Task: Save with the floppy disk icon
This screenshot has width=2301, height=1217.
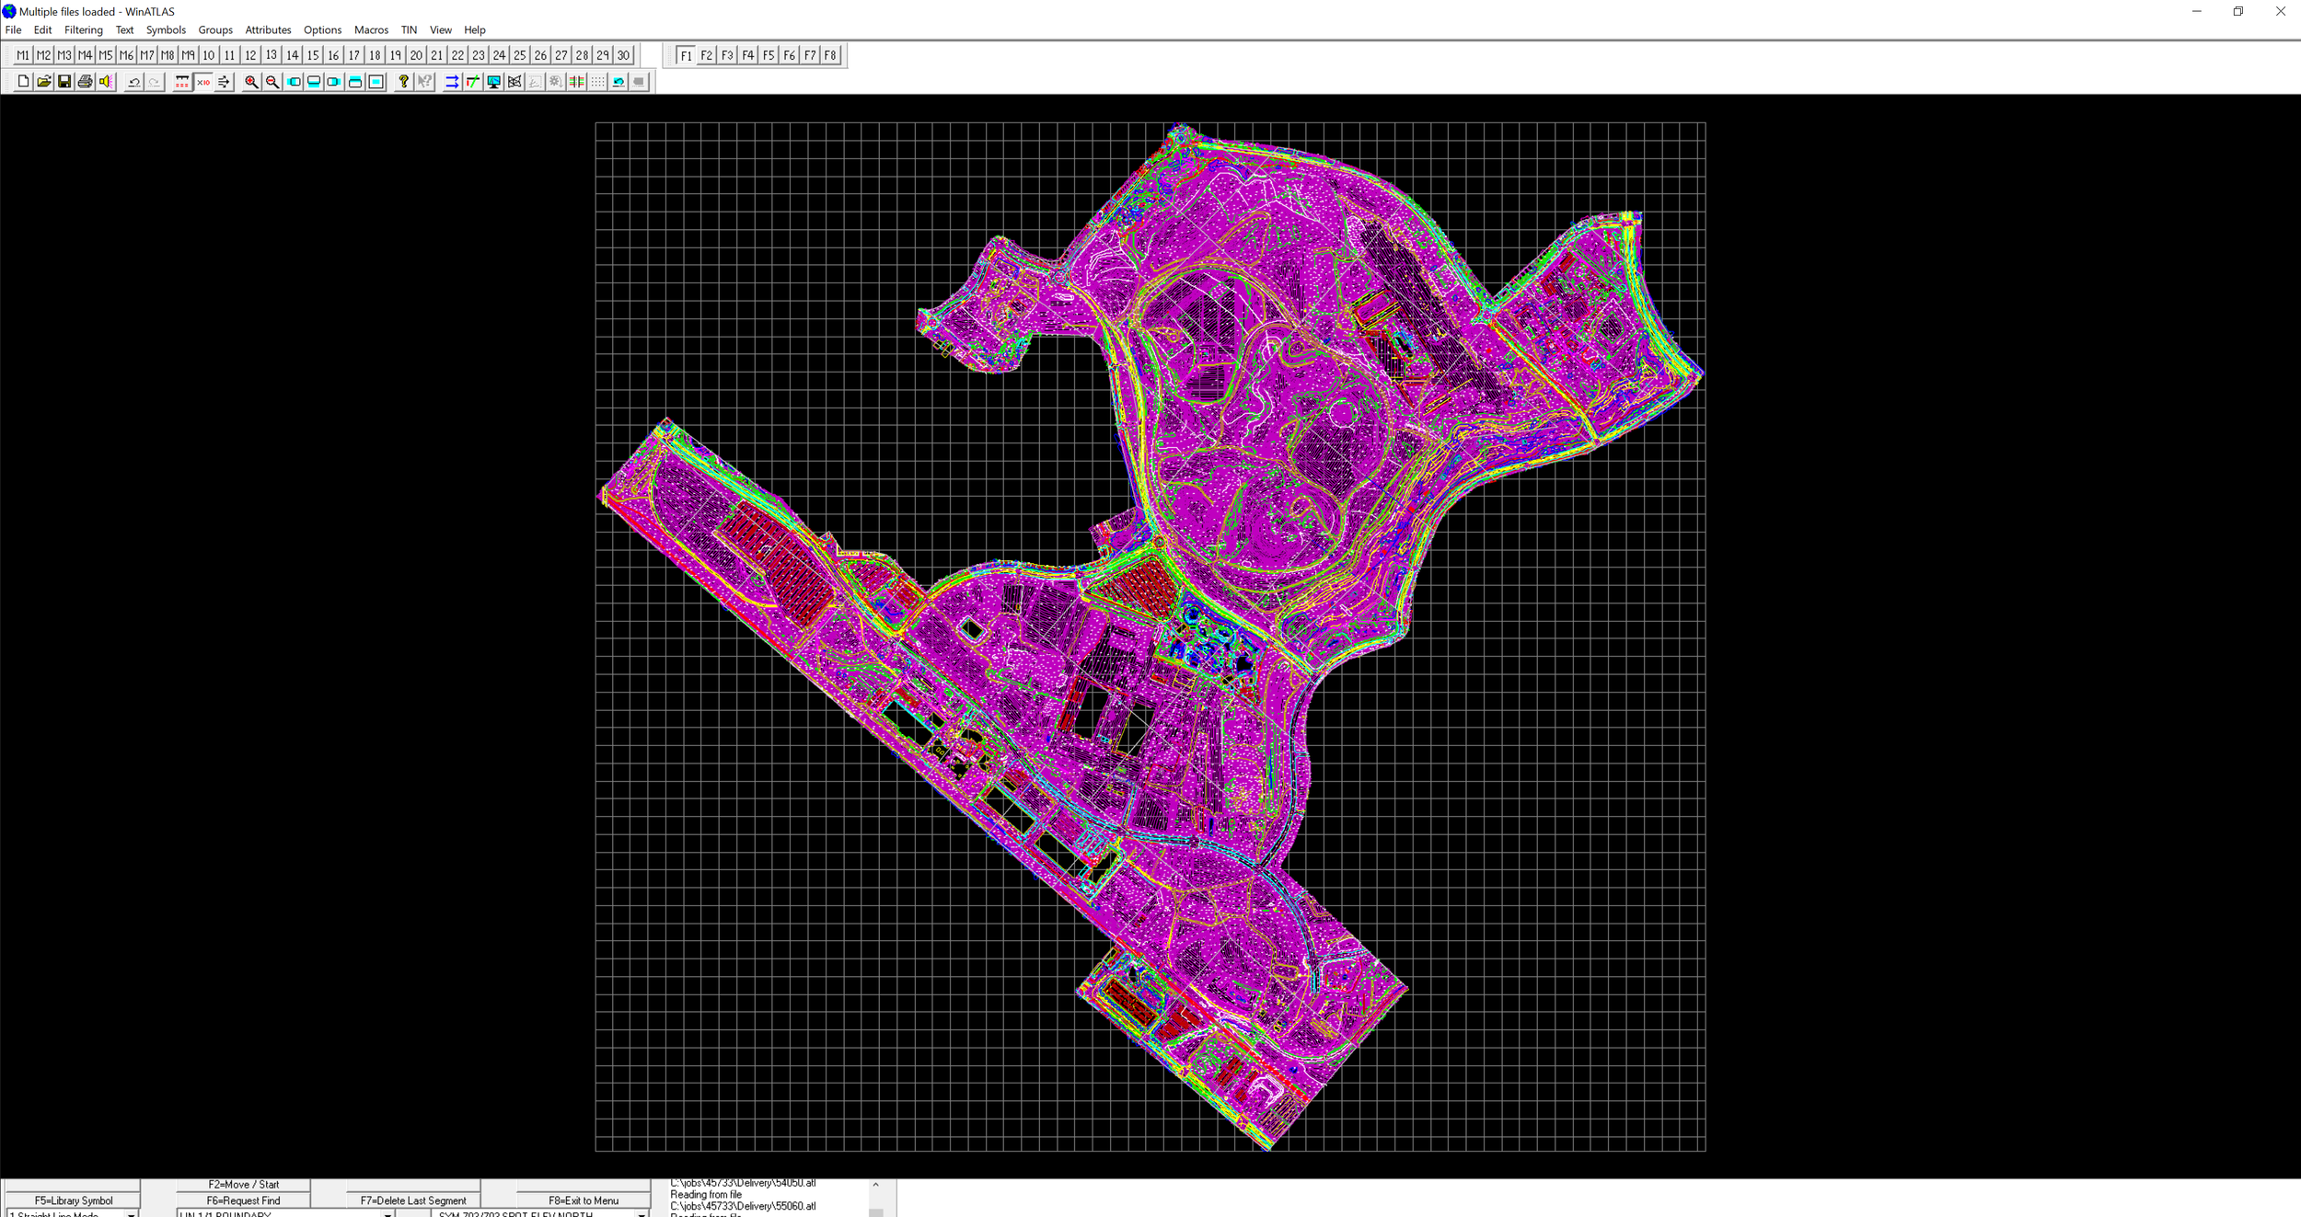Action: pos(64,82)
